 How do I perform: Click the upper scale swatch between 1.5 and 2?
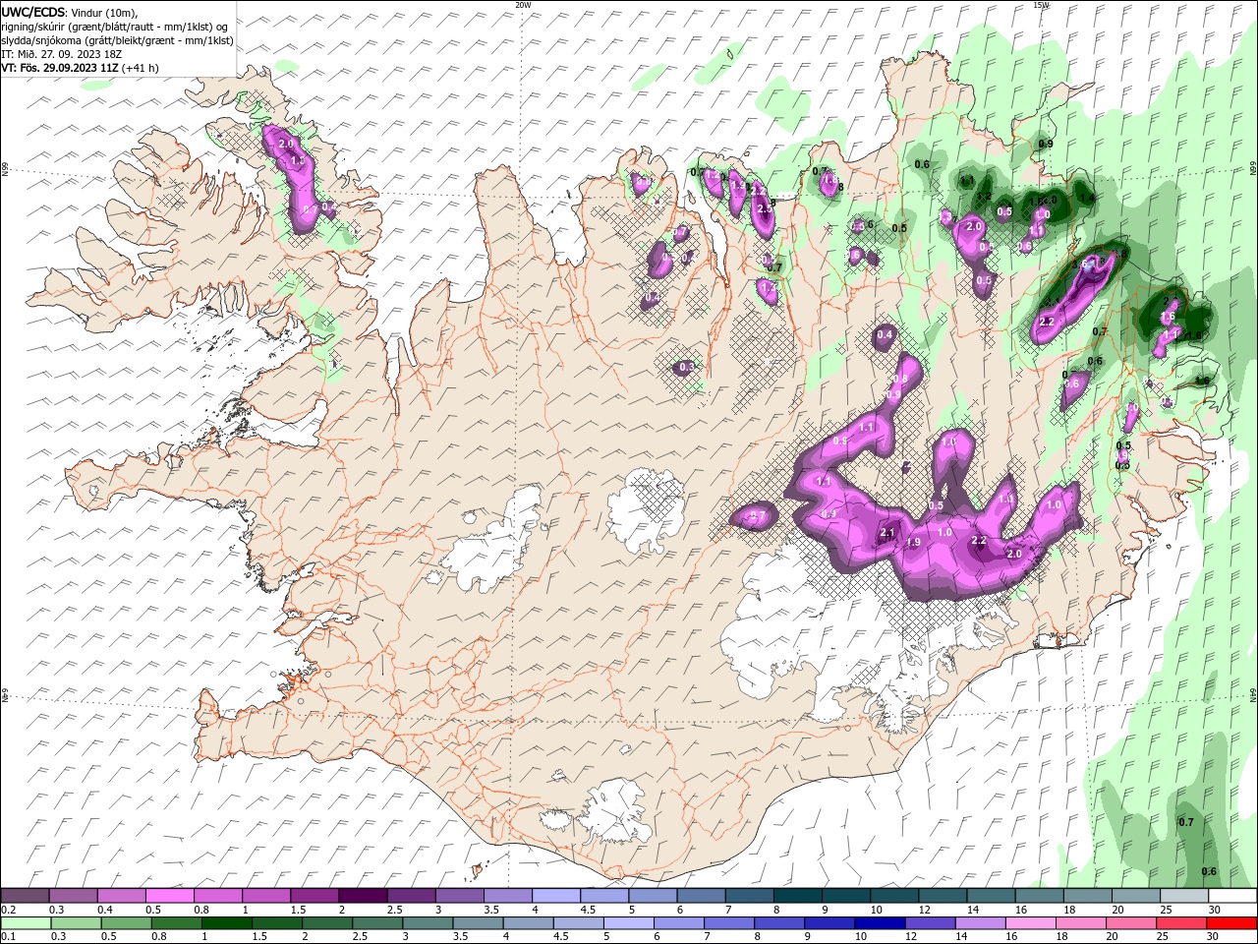pos(314,896)
